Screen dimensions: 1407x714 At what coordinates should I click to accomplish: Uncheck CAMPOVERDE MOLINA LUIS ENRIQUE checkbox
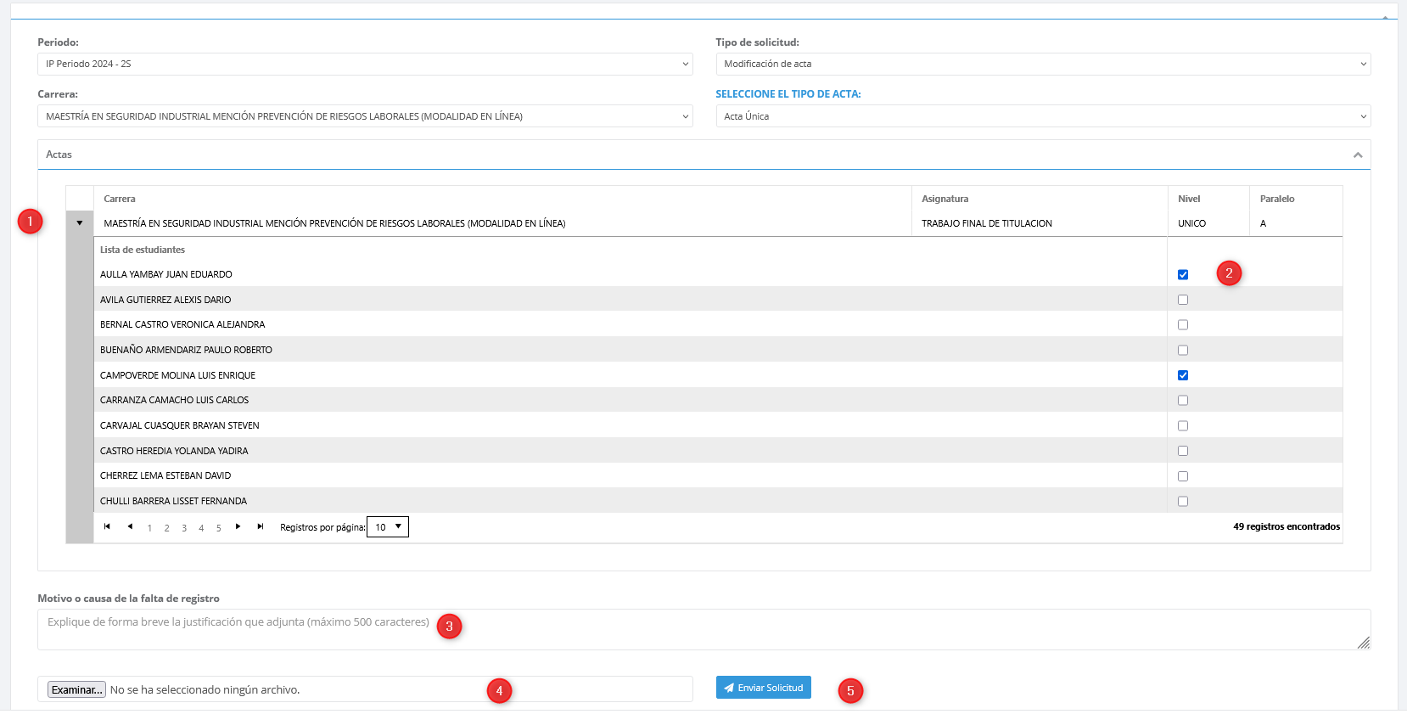[x=1182, y=375]
